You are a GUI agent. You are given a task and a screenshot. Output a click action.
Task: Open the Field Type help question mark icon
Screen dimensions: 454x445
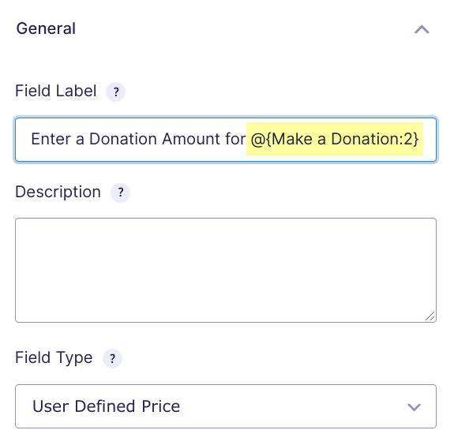[x=112, y=358]
